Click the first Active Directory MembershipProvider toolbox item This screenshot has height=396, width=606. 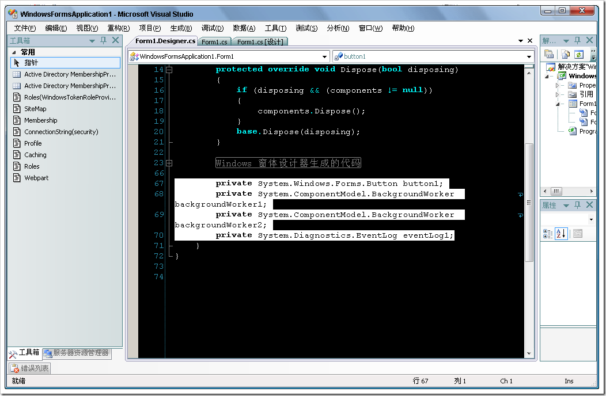click(x=65, y=74)
